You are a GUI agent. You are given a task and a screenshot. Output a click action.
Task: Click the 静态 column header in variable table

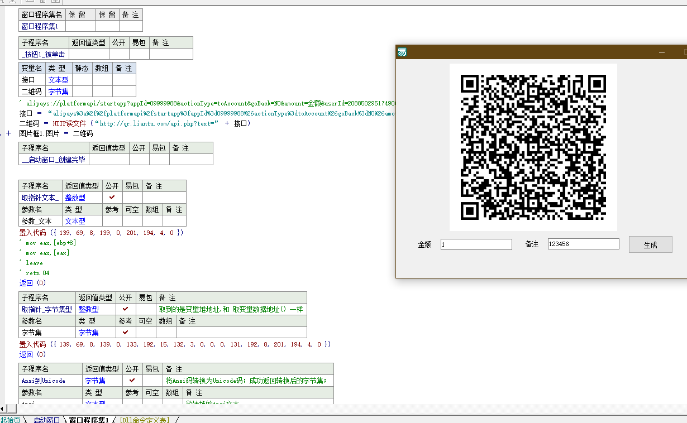tap(82, 68)
